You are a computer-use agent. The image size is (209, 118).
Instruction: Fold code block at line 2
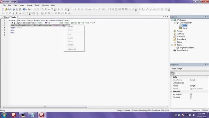click(9, 23)
